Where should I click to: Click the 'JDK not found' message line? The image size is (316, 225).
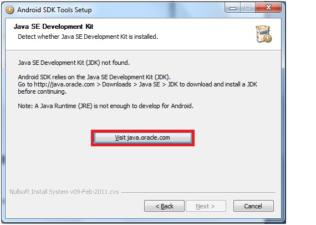pos(74,63)
